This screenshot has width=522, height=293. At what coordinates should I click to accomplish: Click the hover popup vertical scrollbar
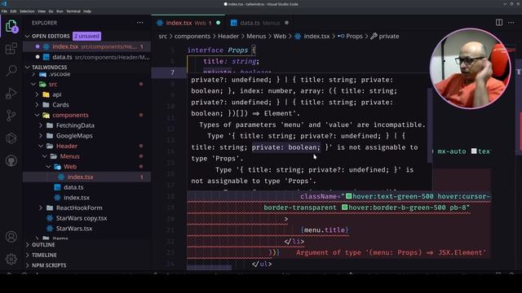point(430,125)
